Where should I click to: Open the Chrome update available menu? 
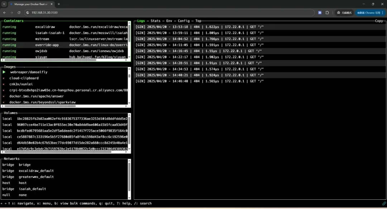coord(369,13)
